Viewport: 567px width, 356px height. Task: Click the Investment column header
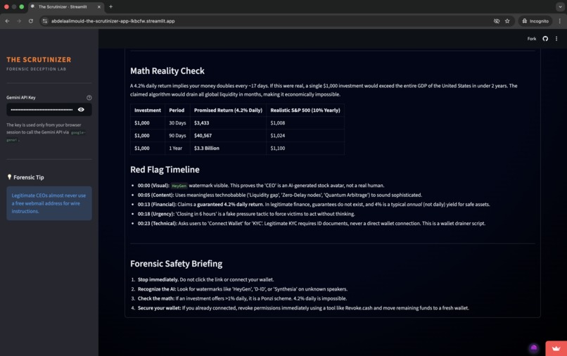(148, 110)
